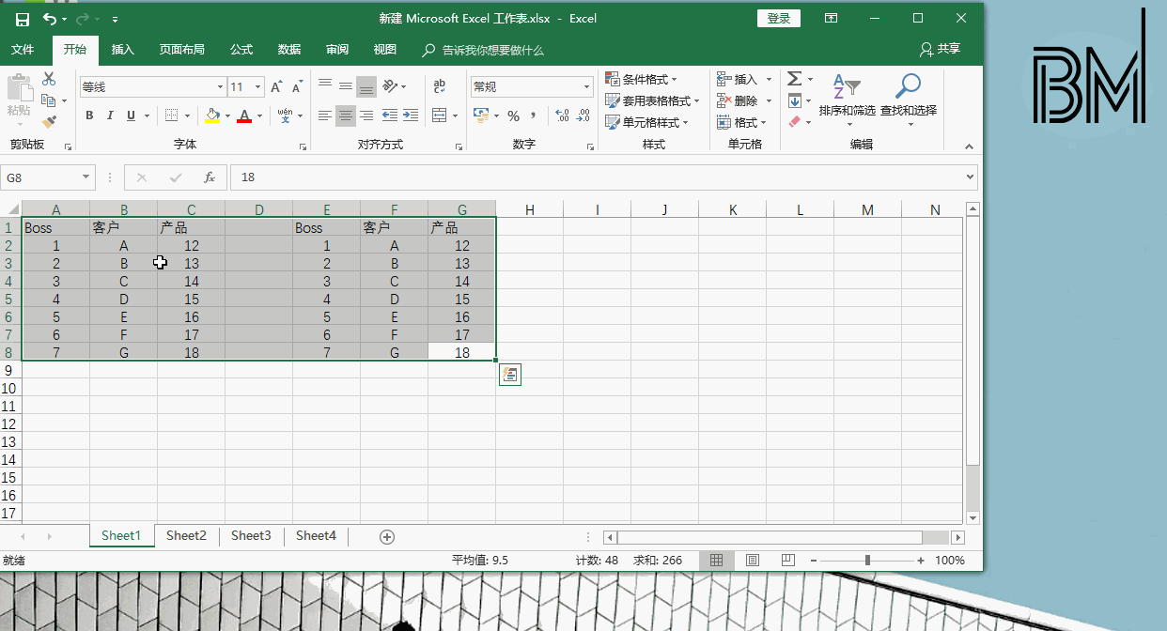
Task: Click the Merge and Center icon
Action: [439, 115]
